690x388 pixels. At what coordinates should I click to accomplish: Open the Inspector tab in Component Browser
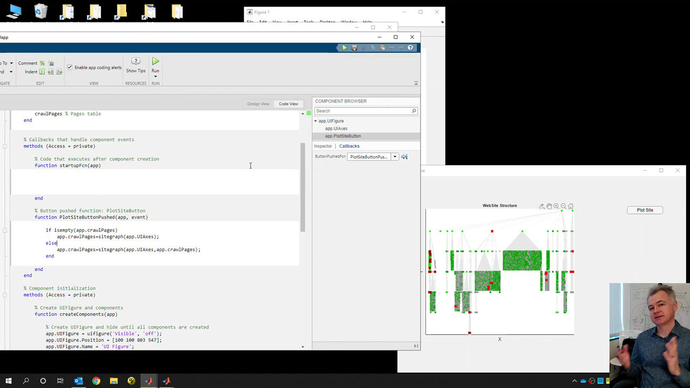(323, 146)
